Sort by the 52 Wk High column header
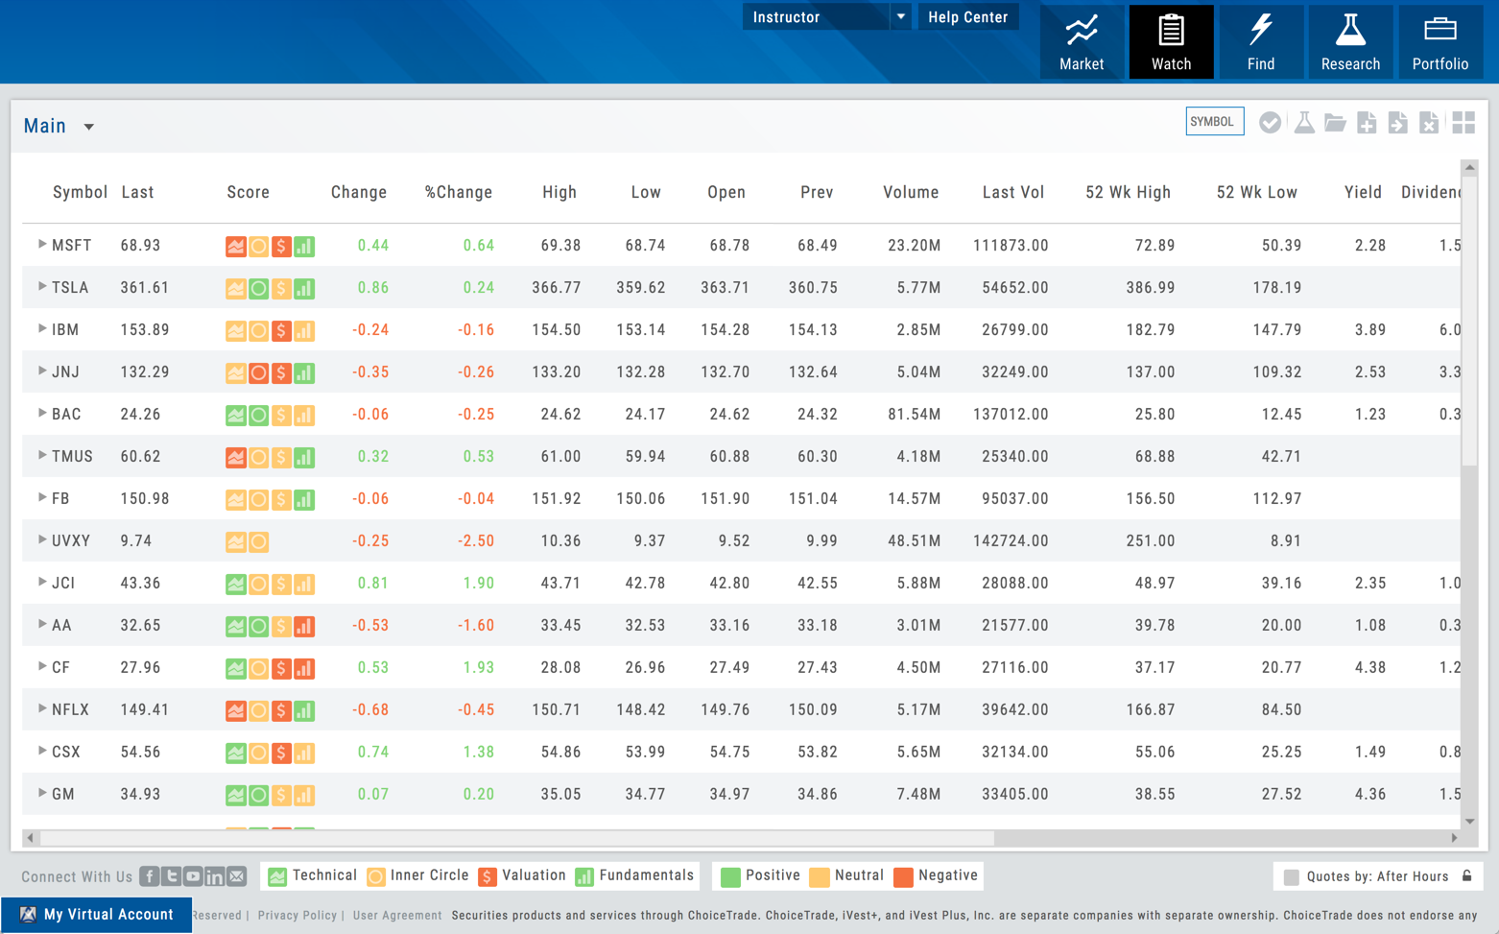Image resolution: width=1499 pixels, height=934 pixels. pyautogui.click(x=1128, y=192)
